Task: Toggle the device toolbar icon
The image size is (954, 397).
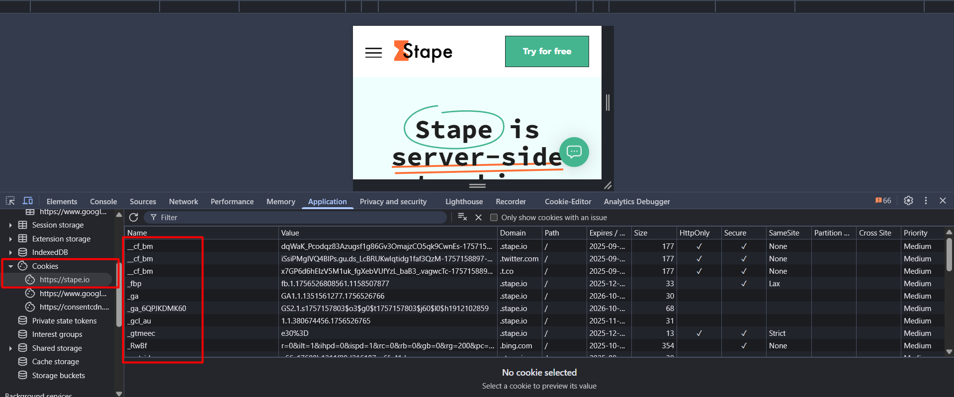Action: tap(28, 201)
